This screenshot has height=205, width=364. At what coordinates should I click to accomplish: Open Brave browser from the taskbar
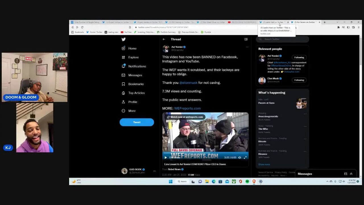[x=254, y=181]
